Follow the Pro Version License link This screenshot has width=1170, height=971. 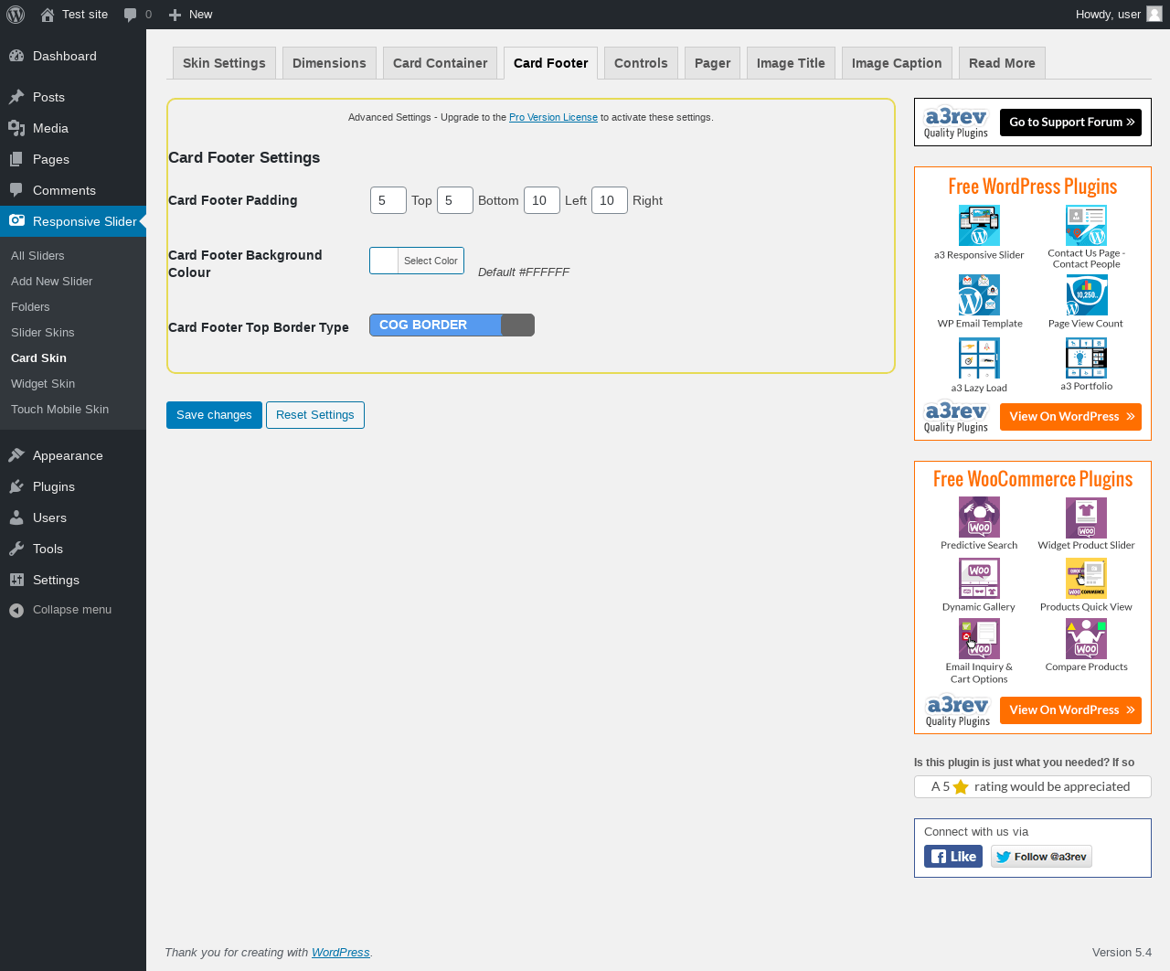553,117
